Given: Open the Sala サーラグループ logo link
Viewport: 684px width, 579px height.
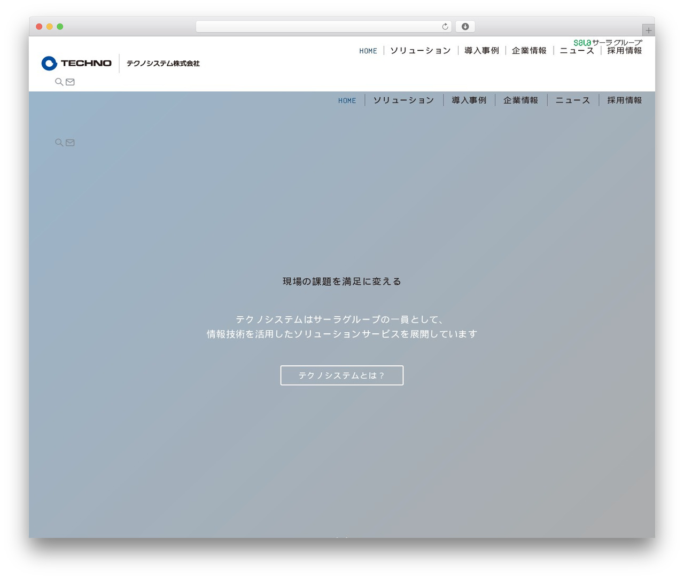Looking at the screenshot, I should 608,42.
